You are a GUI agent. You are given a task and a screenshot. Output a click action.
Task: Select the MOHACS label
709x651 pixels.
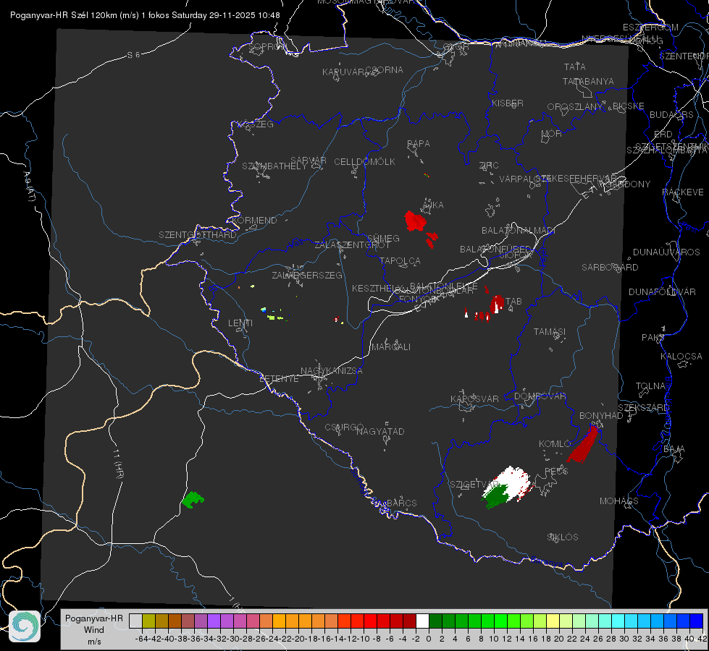point(618,501)
